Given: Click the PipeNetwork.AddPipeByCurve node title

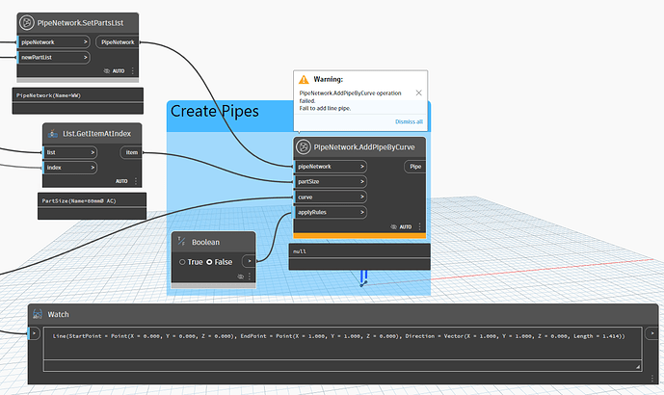Looking at the screenshot, I should (364, 147).
